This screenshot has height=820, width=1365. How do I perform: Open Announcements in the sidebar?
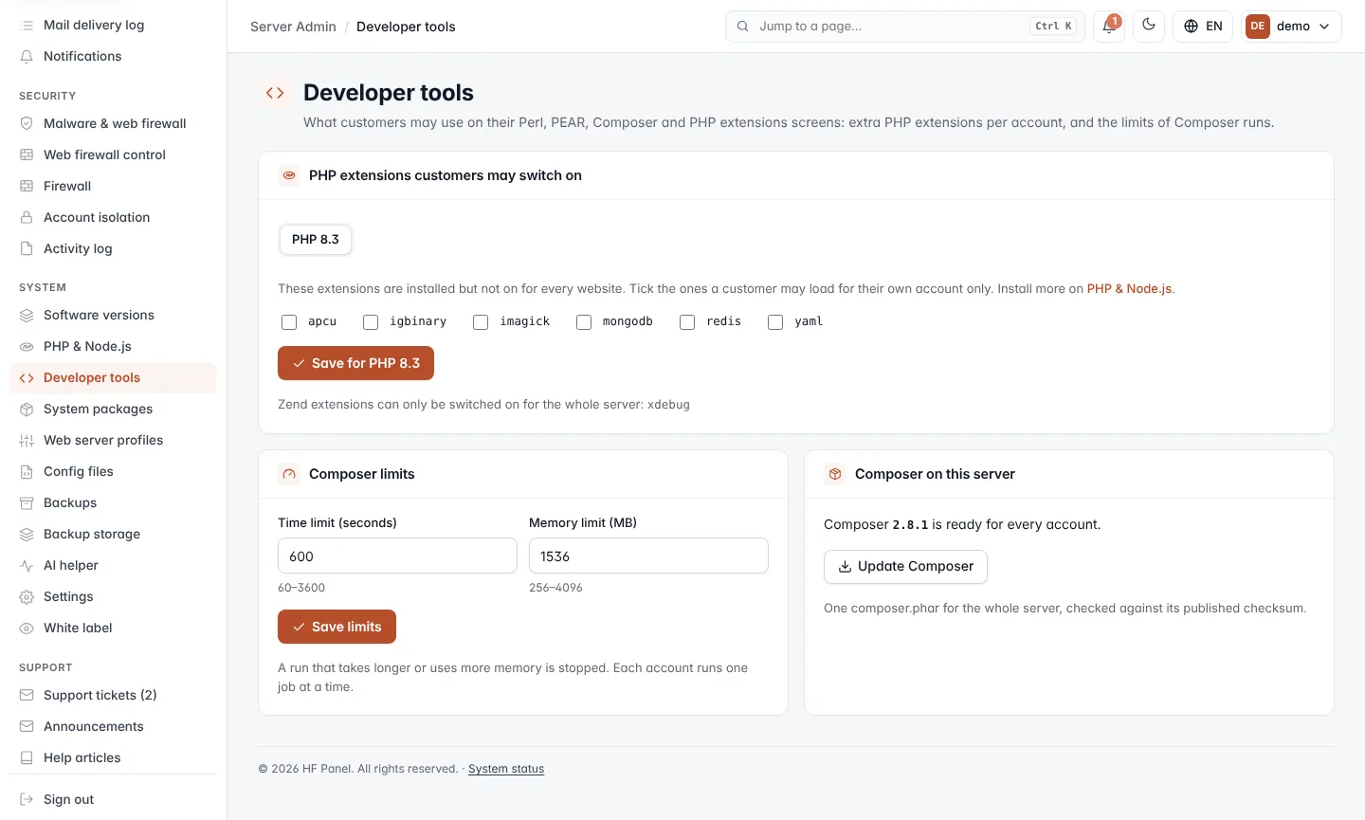(x=113, y=726)
